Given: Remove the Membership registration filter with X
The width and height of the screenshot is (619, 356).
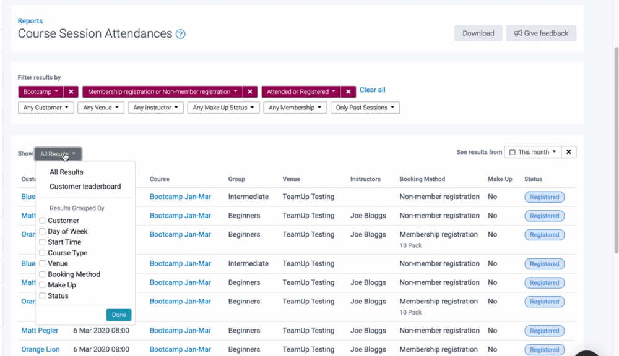Looking at the screenshot, I should 250,91.
